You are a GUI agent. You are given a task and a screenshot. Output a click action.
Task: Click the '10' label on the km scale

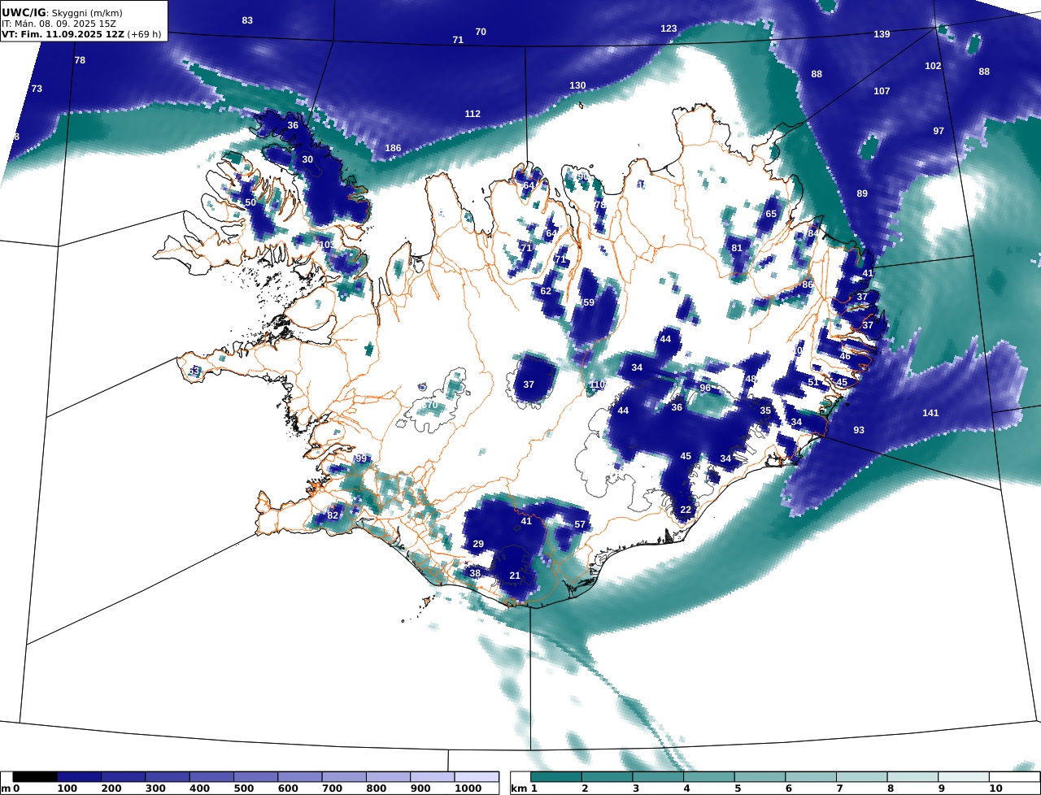995,789
